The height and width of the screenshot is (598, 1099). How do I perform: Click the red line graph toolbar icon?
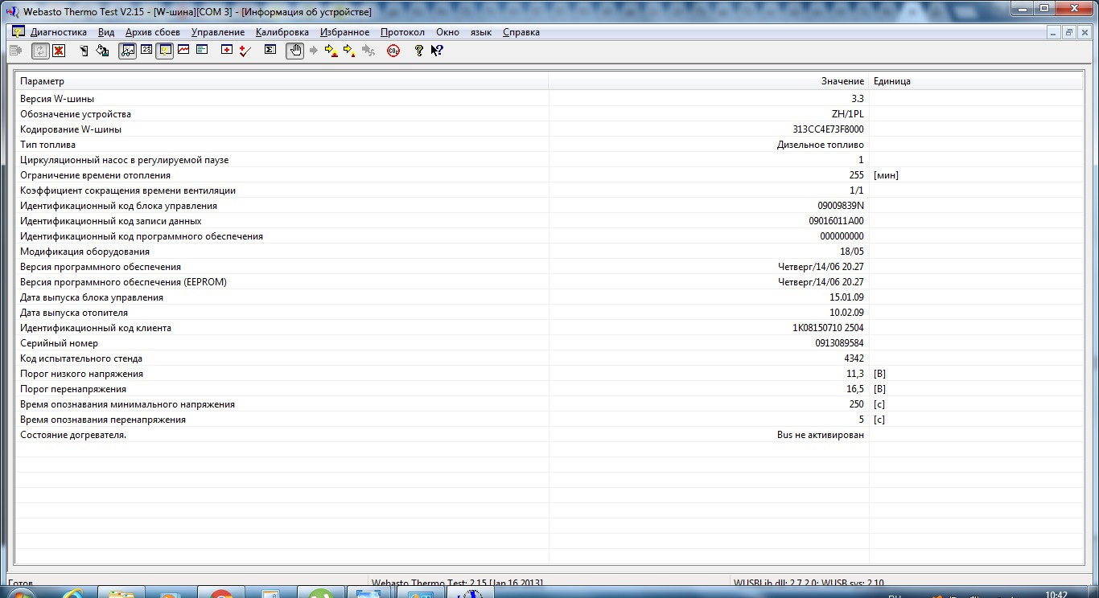(183, 51)
